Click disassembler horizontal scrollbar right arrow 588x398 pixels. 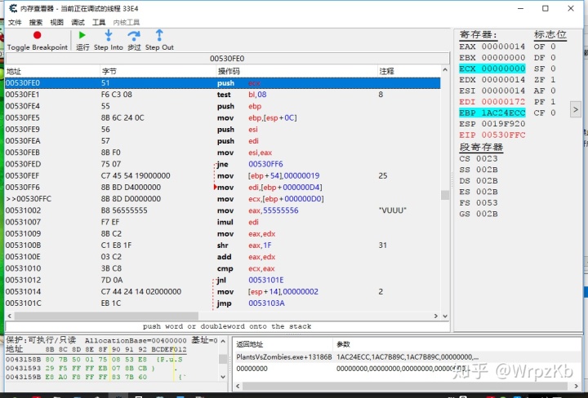pyautogui.click(x=436, y=316)
